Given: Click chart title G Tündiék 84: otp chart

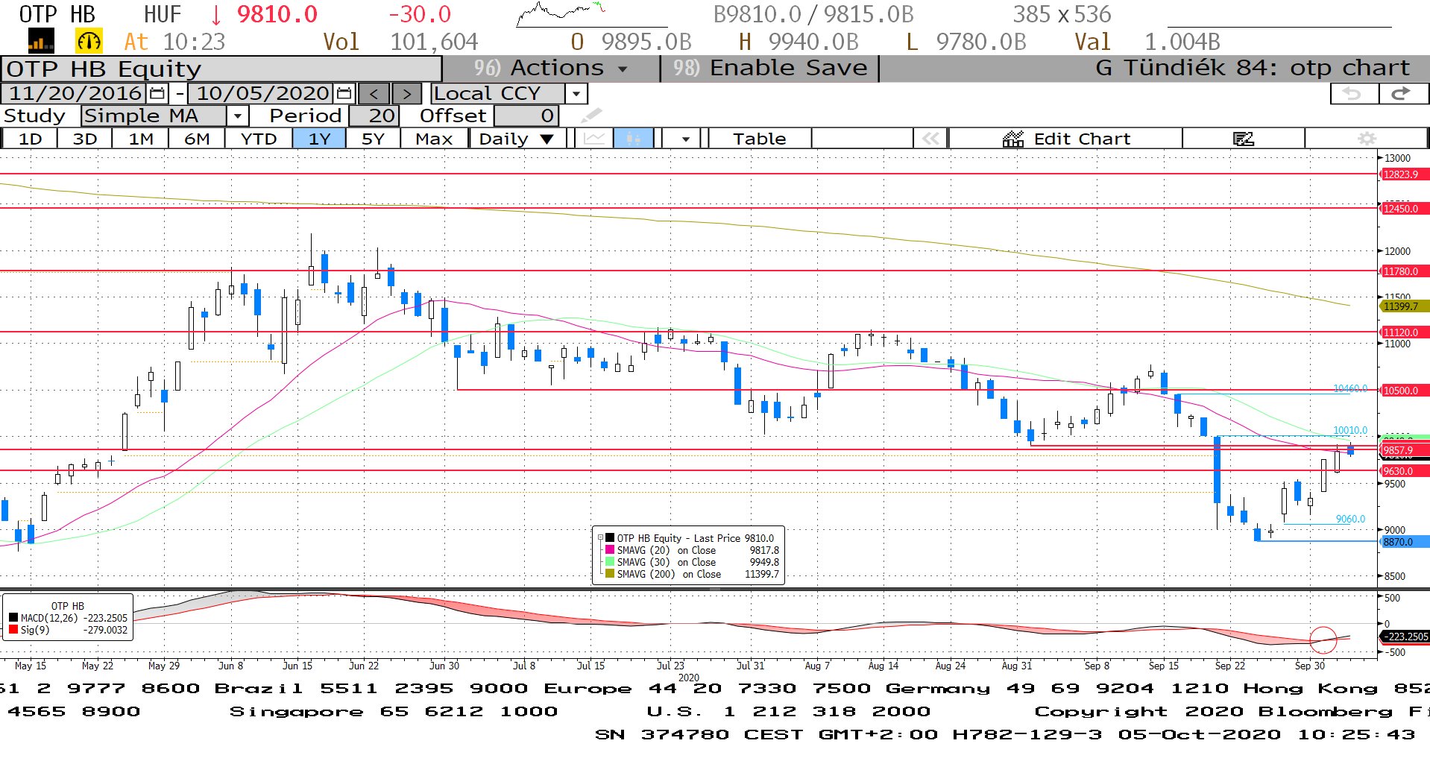Looking at the screenshot, I should 1253,68.
